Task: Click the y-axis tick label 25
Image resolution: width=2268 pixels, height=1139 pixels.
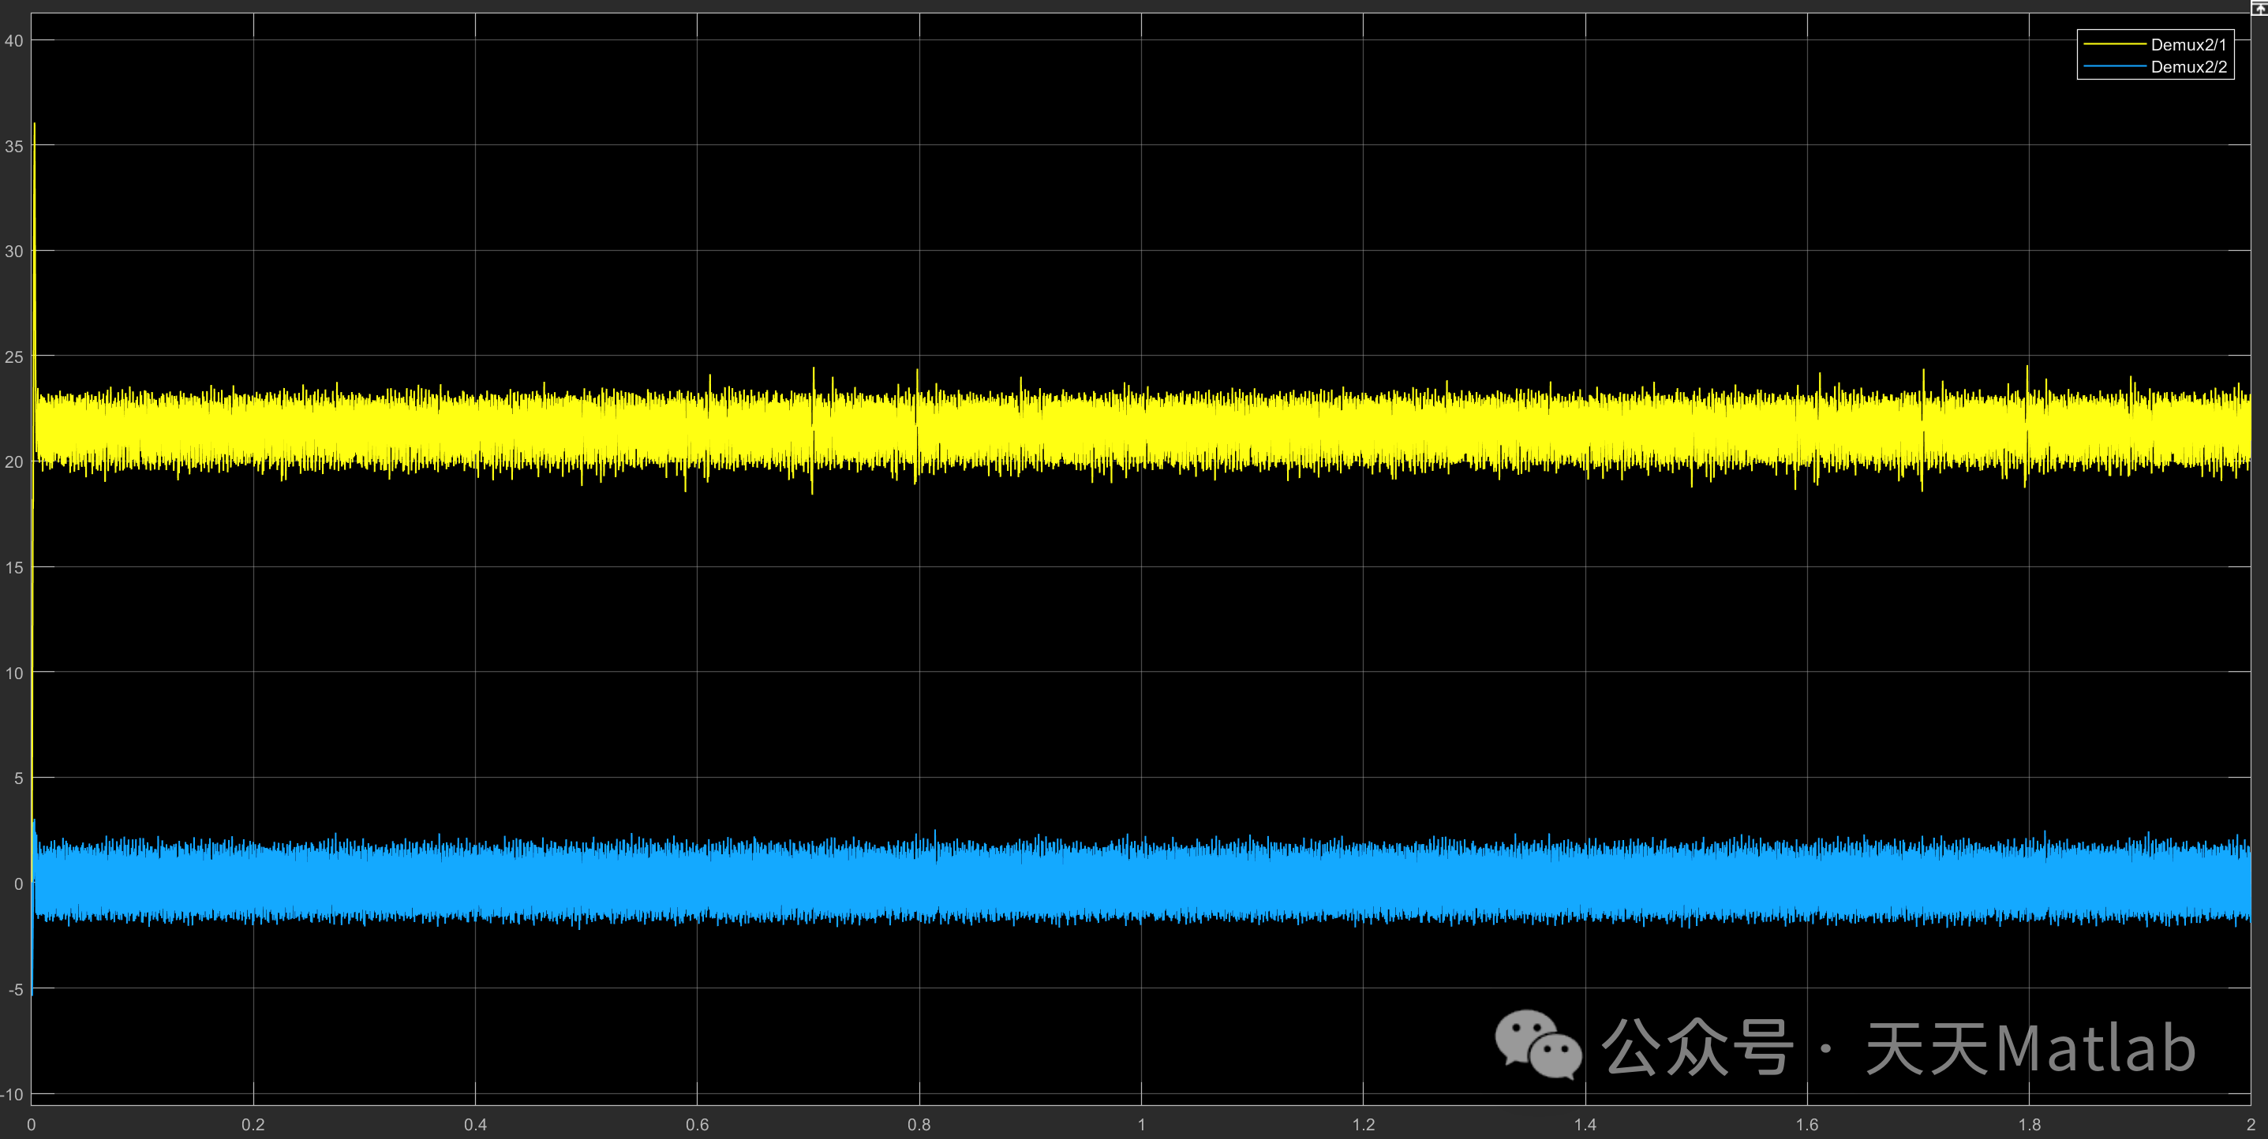Action: click(14, 357)
